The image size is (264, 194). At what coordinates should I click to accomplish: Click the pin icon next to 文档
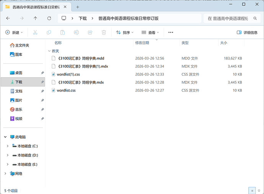pos(42,91)
